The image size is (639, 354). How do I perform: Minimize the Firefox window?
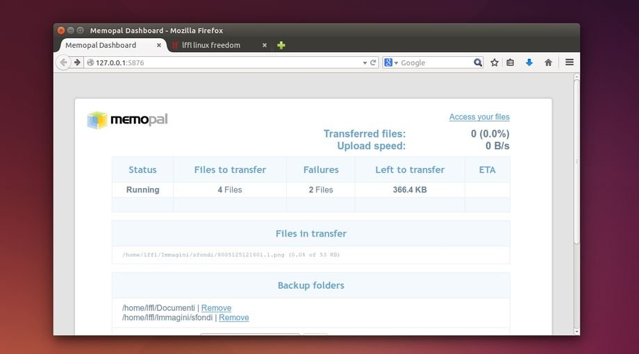coord(71,30)
